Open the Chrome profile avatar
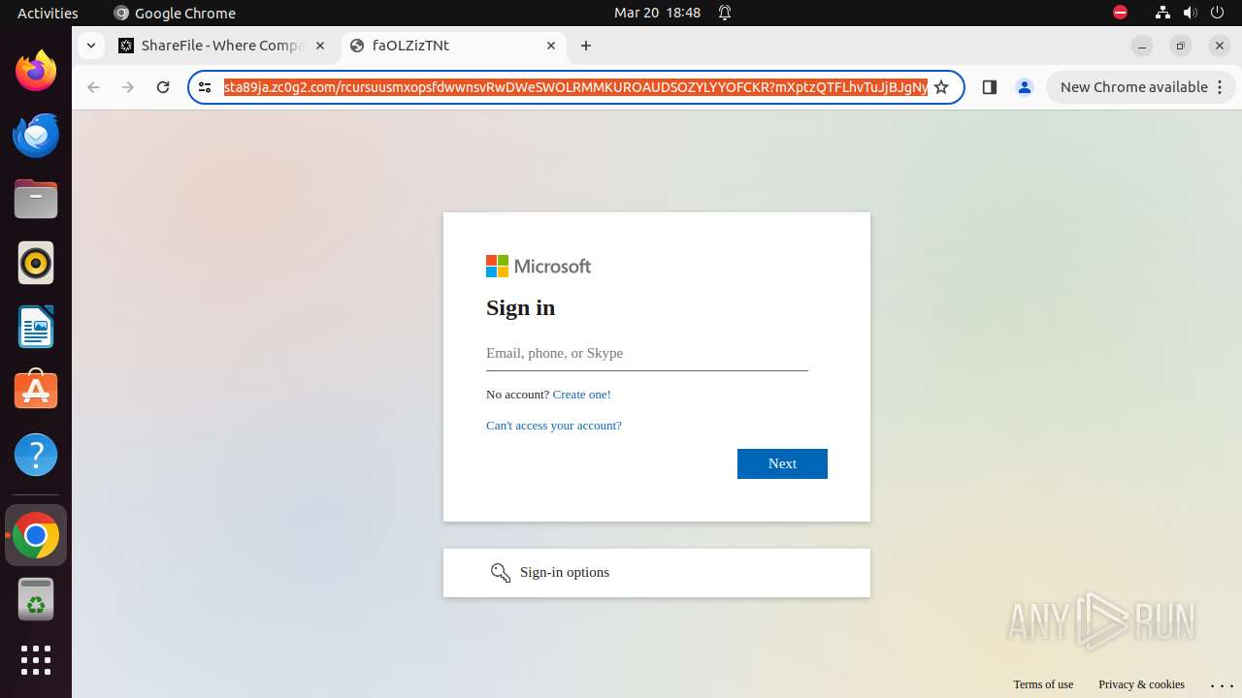This screenshot has width=1242, height=698. (1025, 87)
